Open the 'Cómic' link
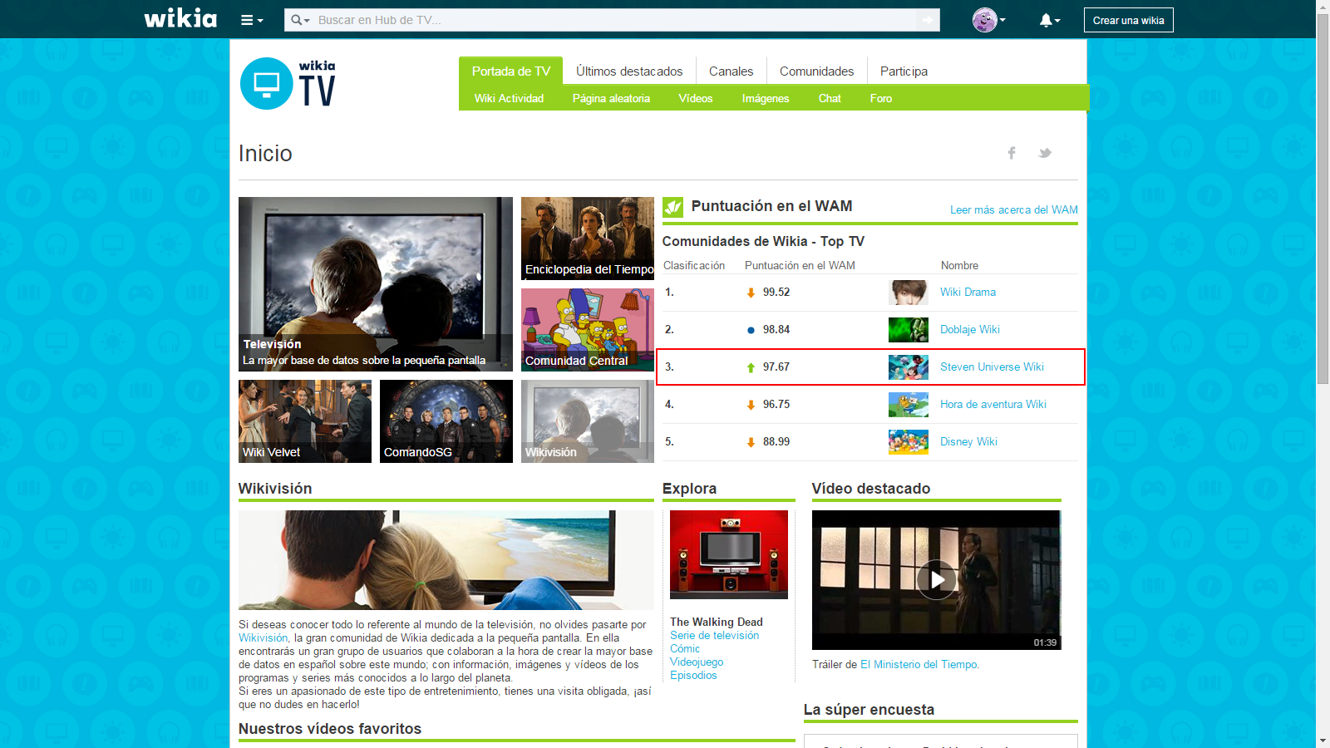 tap(685, 649)
